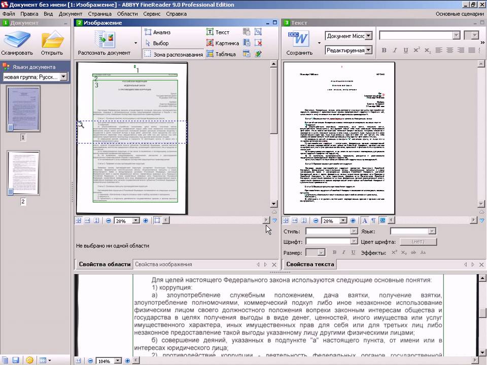Screen dimensions: 487x365
Task: Click the delete area icon with red X
Action: (258, 43)
